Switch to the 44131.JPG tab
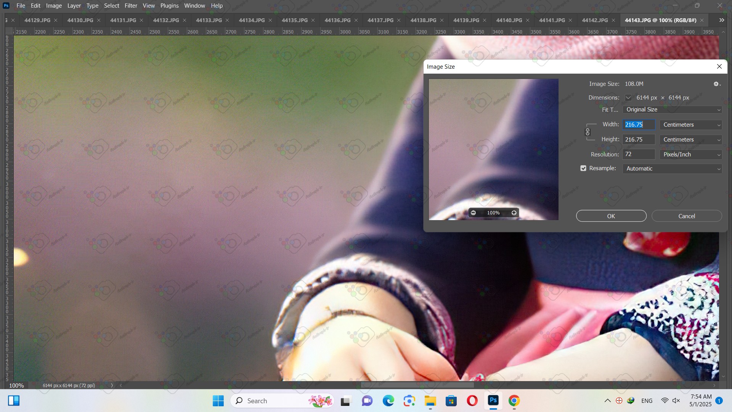 click(123, 20)
